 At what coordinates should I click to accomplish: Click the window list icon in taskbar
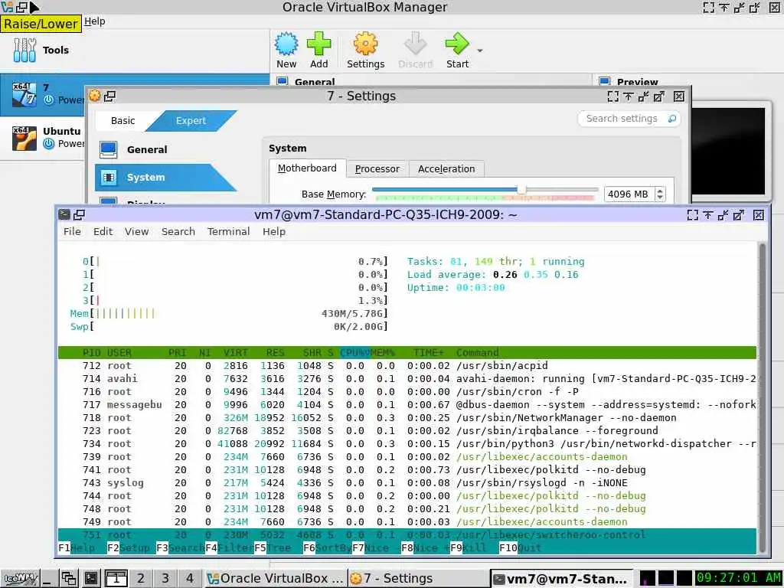tap(68, 579)
